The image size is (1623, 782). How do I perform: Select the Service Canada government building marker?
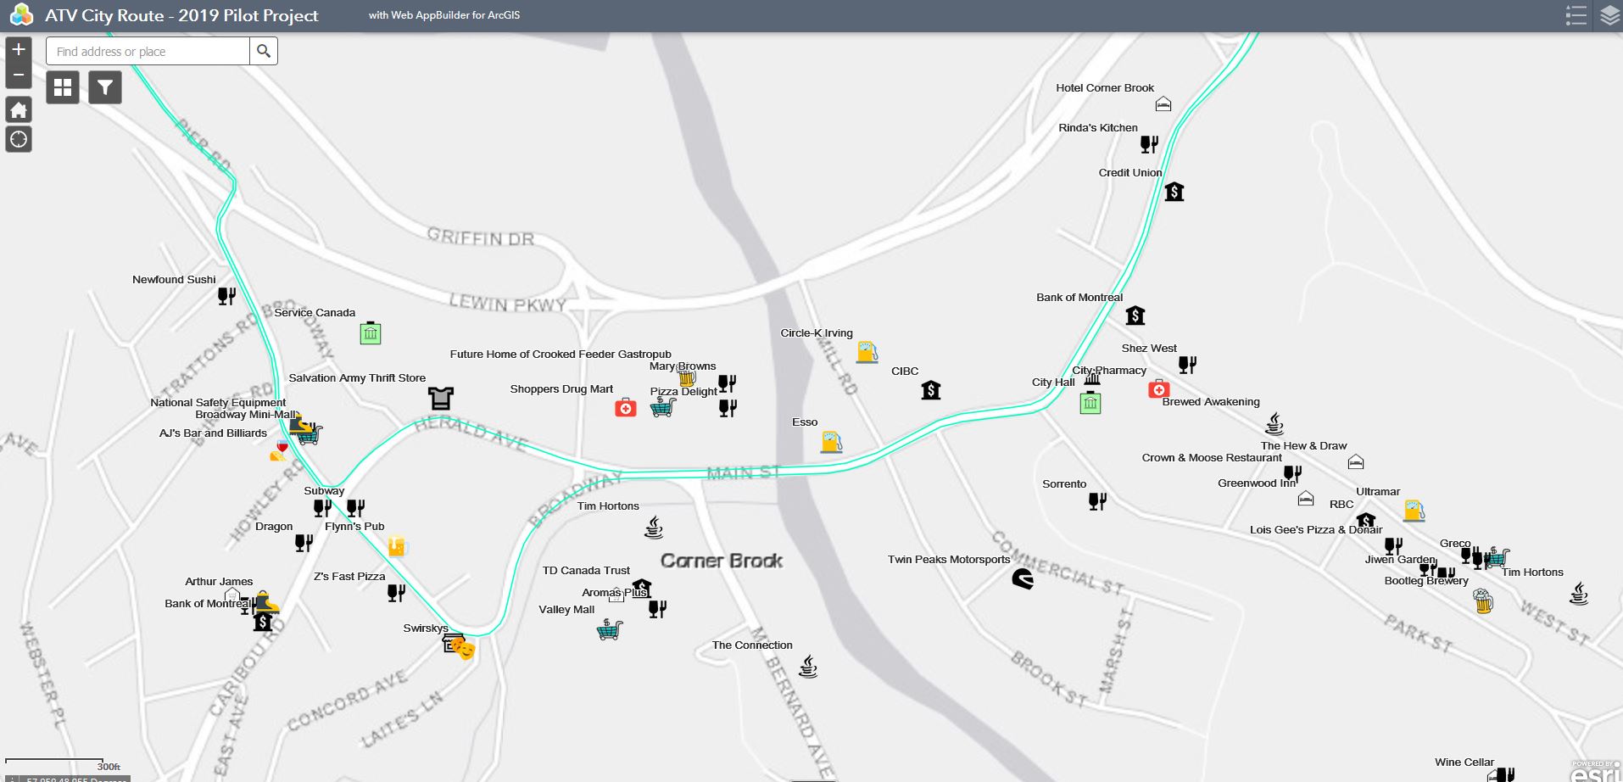coord(371,333)
